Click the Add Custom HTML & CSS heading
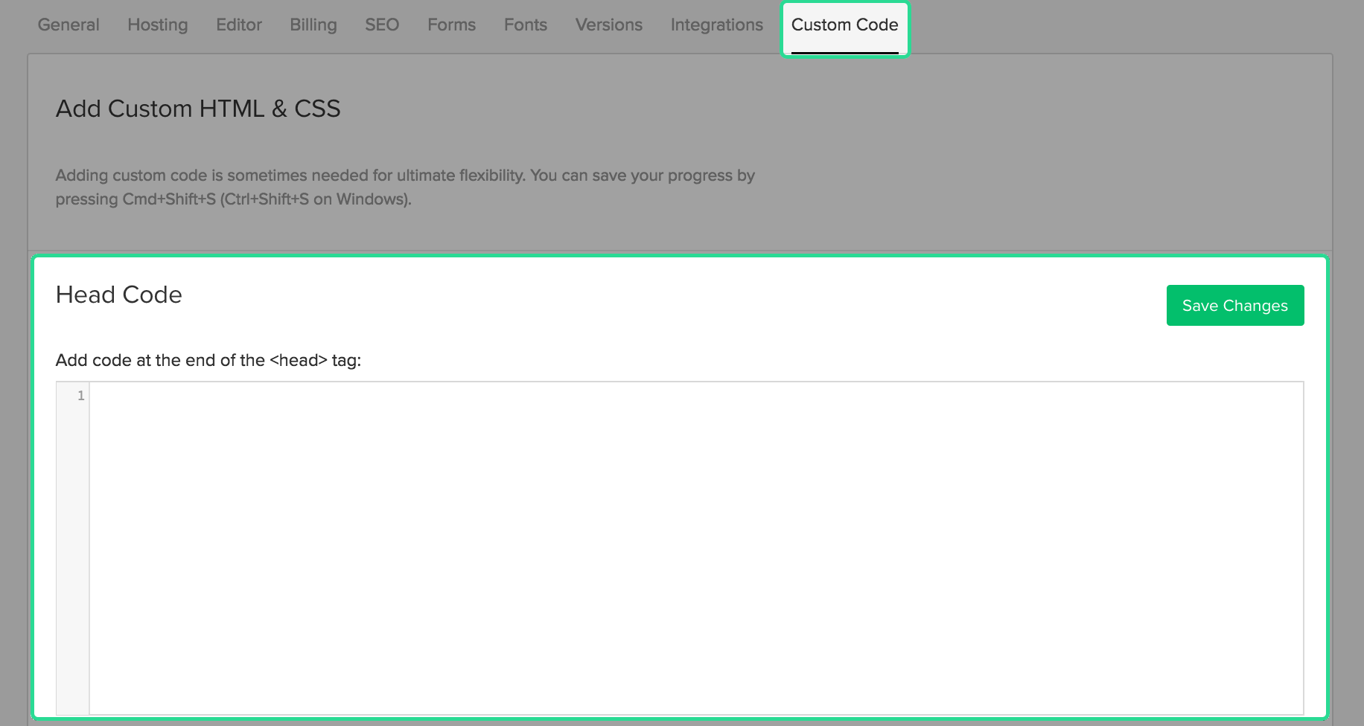 coord(197,109)
